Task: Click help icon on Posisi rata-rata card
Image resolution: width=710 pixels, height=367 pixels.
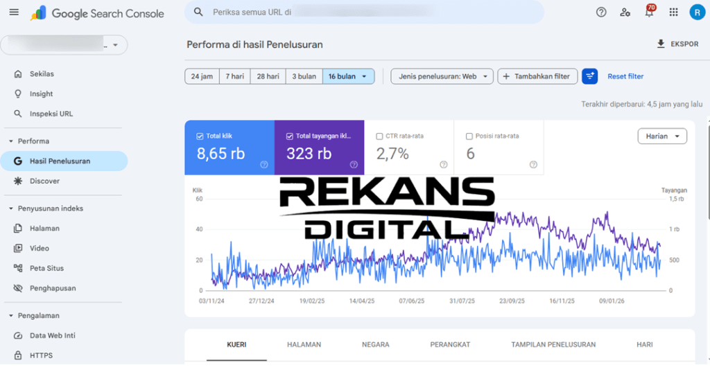Action: coord(533,165)
